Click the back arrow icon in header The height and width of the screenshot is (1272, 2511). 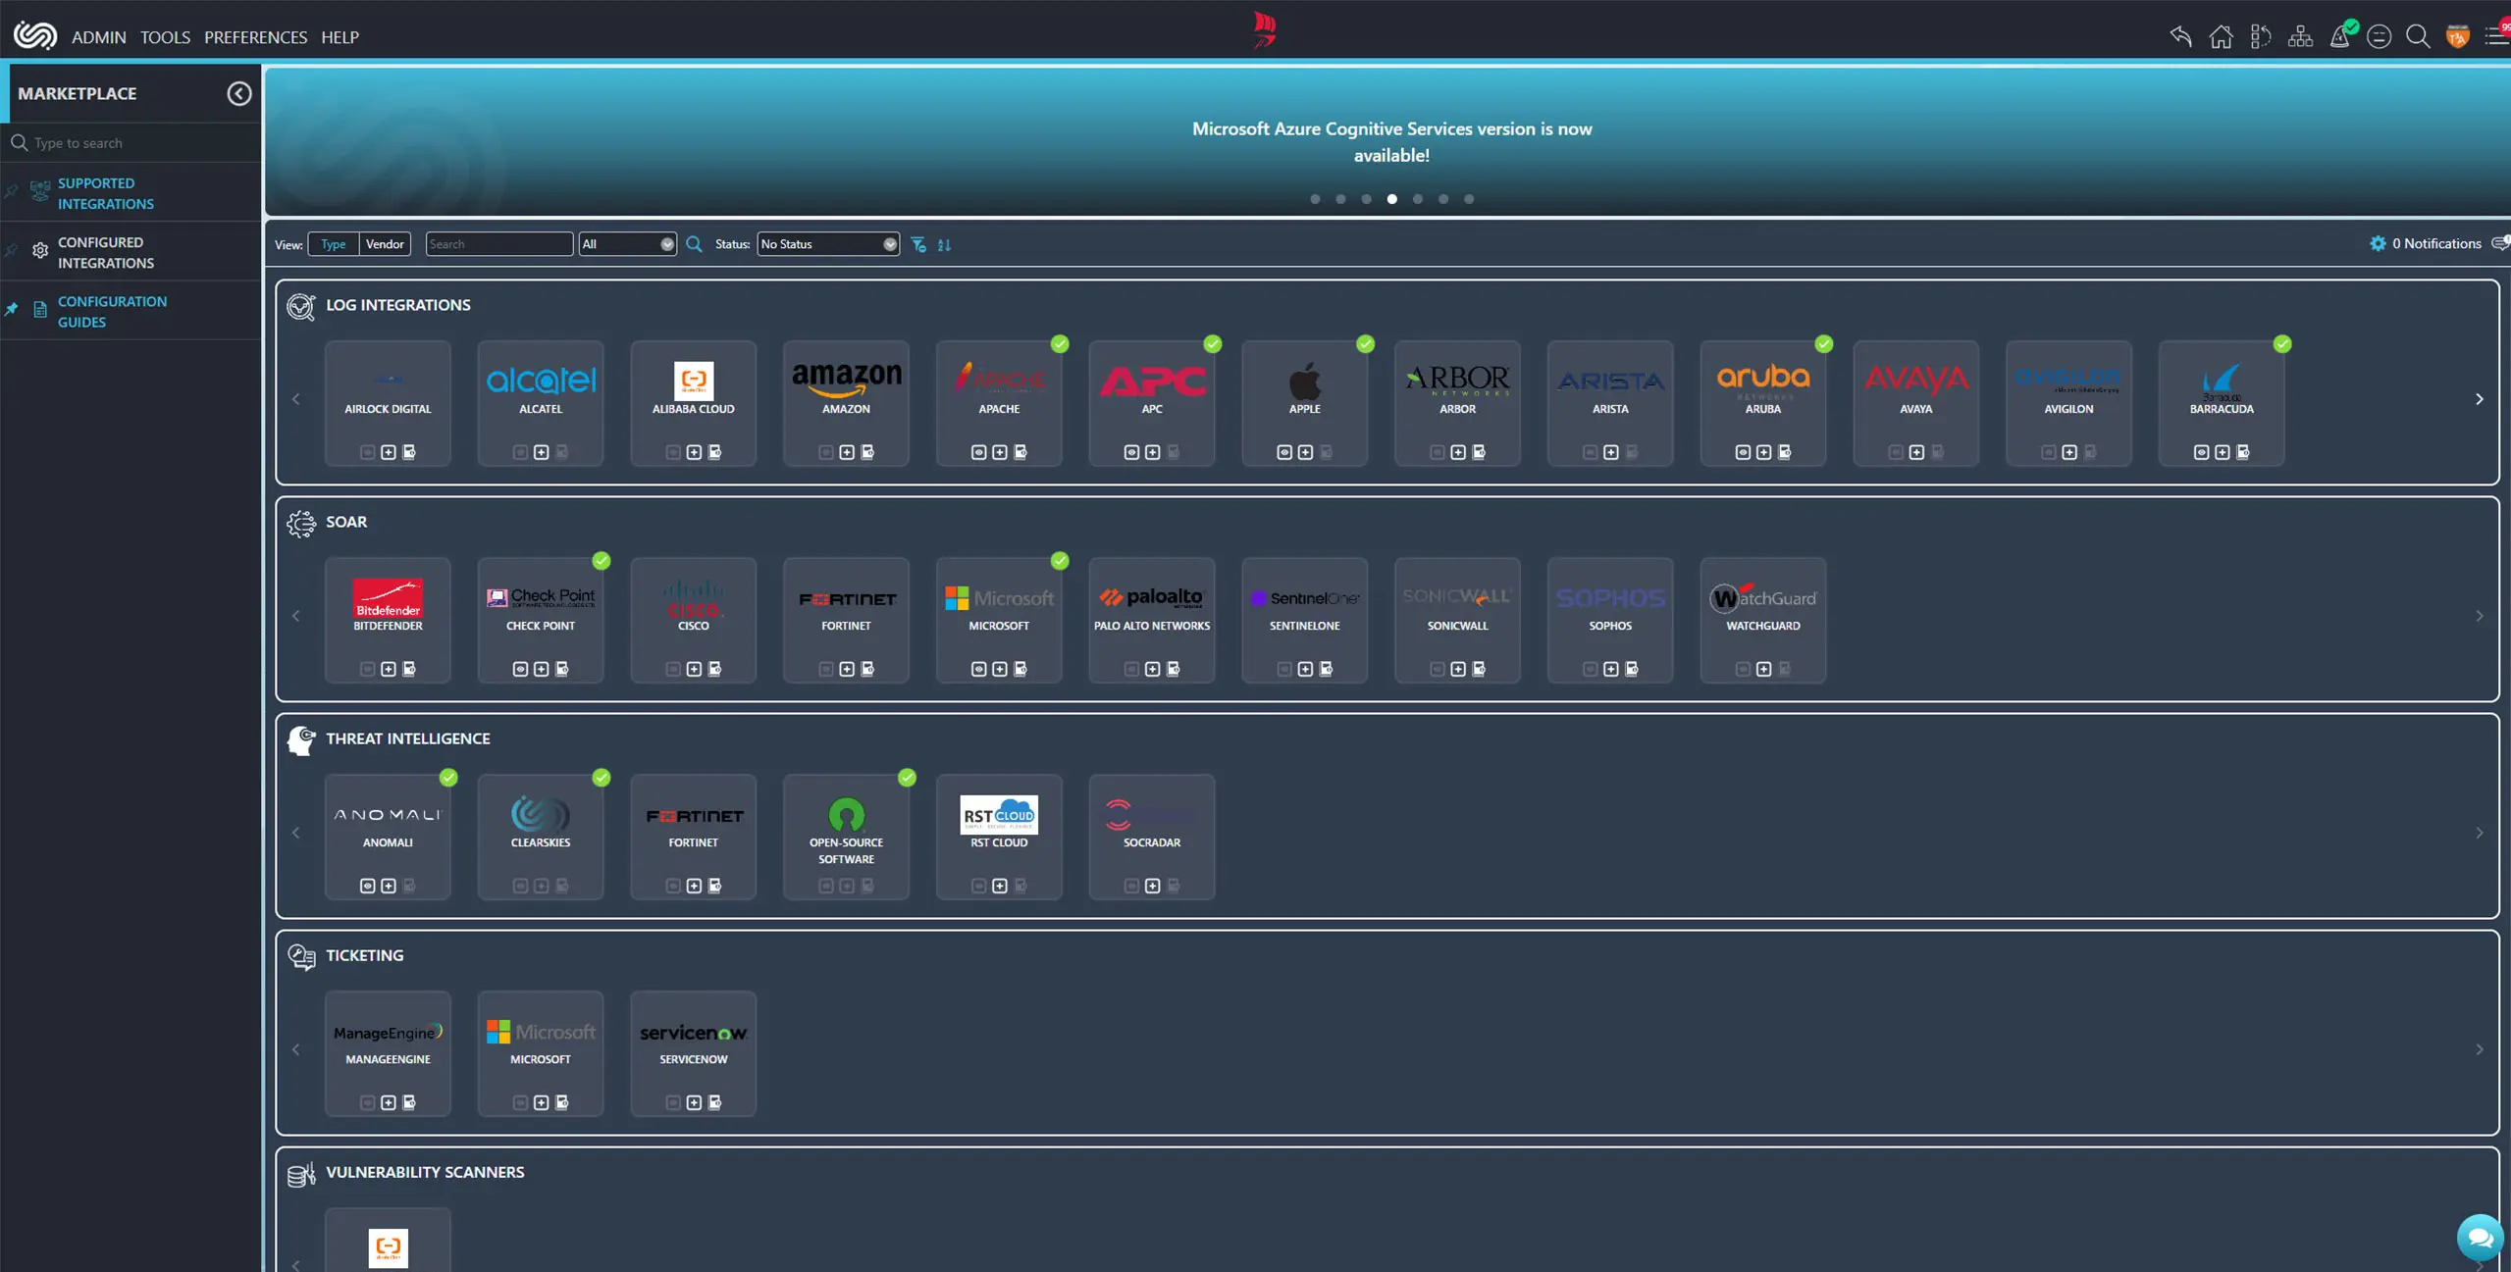[2180, 36]
